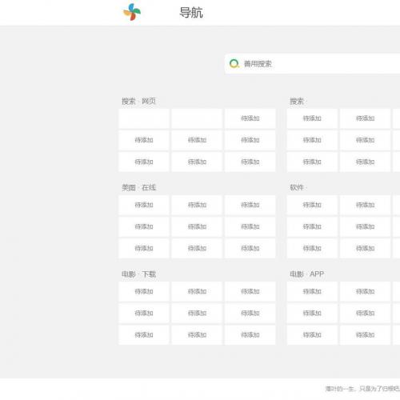Click the 电影 · APP section heading

pyautogui.click(x=307, y=274)
